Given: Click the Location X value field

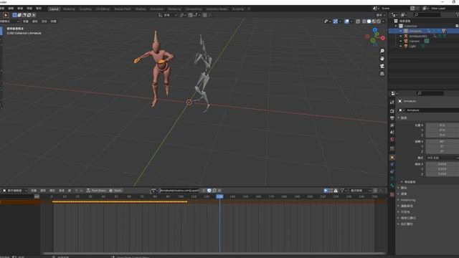Looking at the screenshot, I should 442,125.
